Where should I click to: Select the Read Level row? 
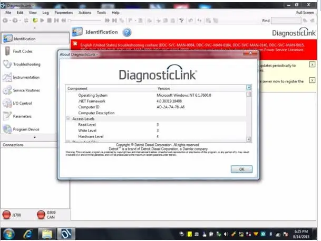click(155, 125)
